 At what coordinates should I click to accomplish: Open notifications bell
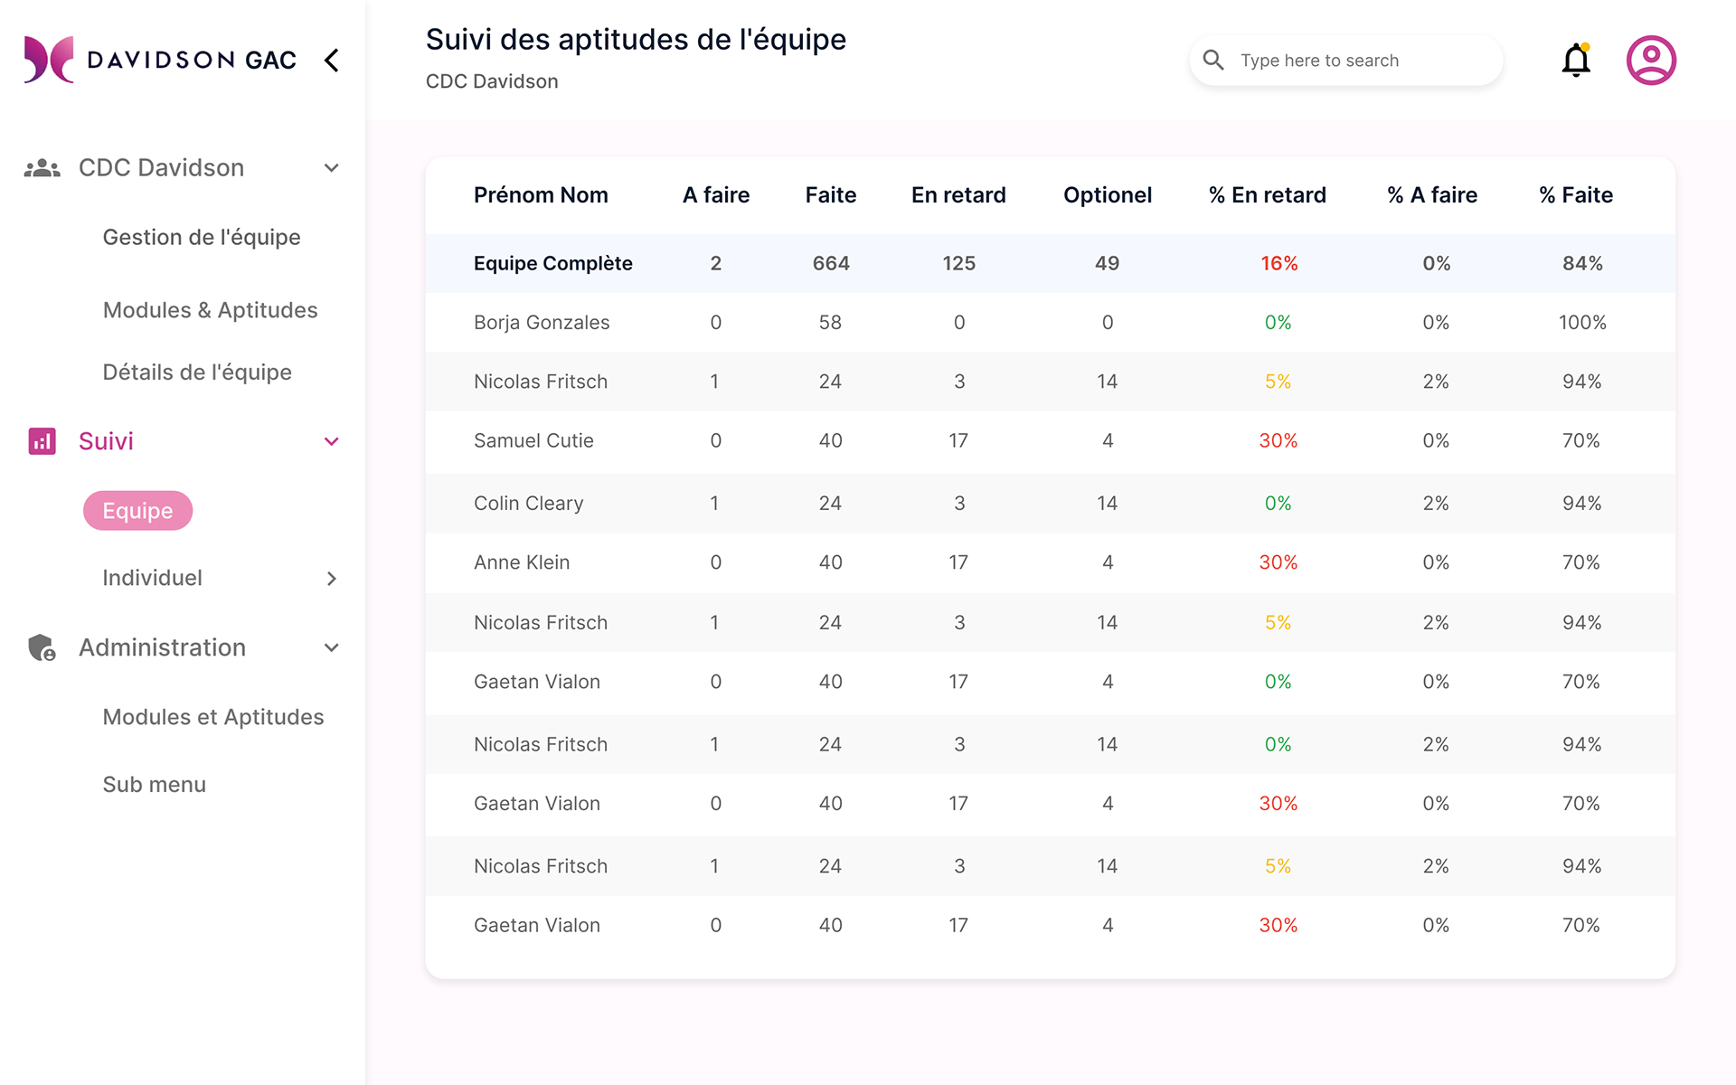click(x=1576, y=61)
